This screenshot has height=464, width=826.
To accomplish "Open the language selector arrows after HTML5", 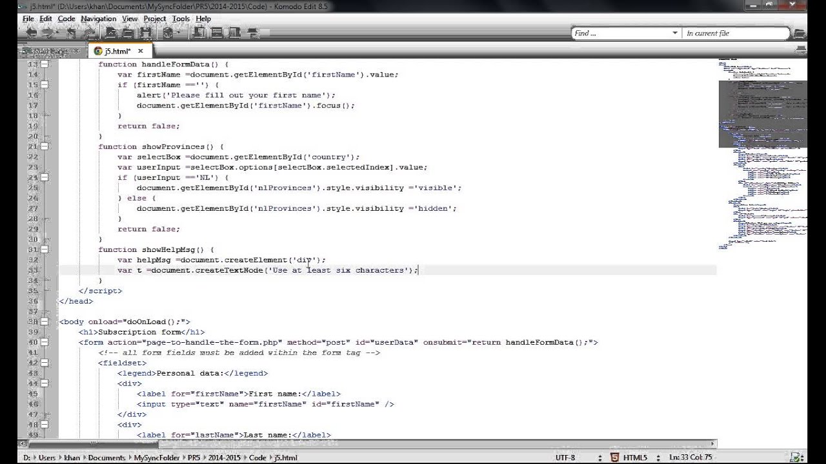I will click(x=659, y=458).
